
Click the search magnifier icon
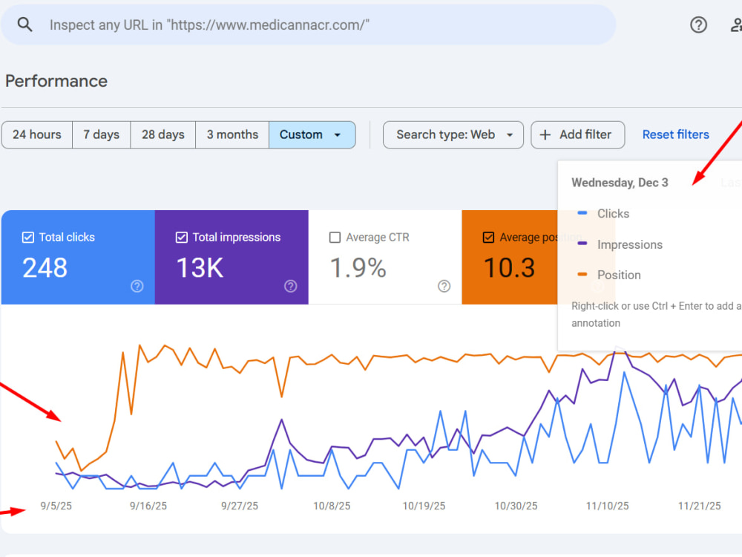tap(24, 25)
